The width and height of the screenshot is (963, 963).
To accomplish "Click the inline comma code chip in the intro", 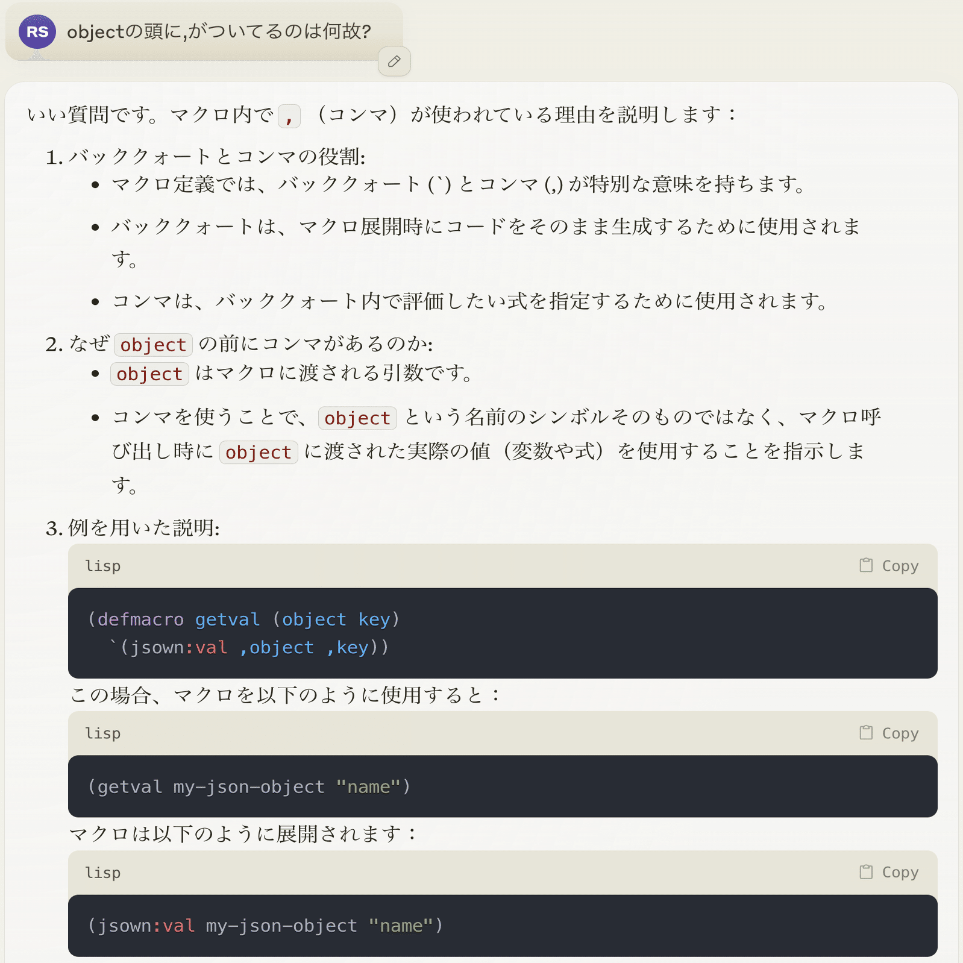I will point(288,115).
